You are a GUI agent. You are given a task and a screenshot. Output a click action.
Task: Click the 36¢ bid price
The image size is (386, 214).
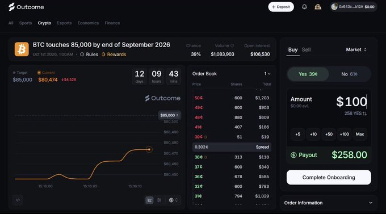199,177
